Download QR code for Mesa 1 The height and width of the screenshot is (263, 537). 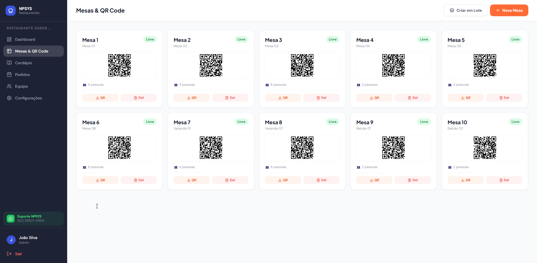point(100,98)
